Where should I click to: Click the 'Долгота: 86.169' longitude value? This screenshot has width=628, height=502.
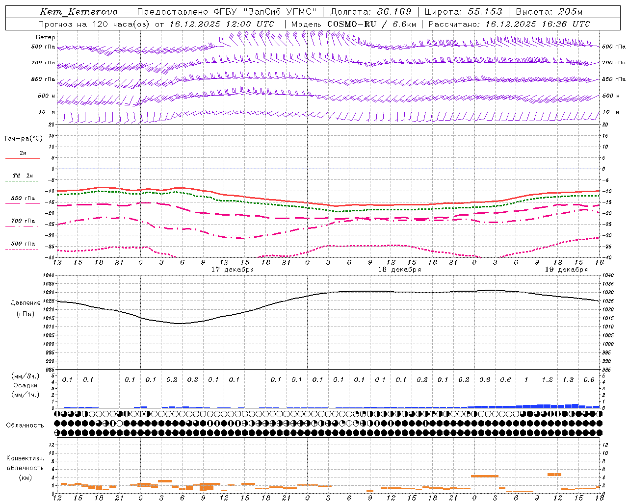(x=370, y=12)
